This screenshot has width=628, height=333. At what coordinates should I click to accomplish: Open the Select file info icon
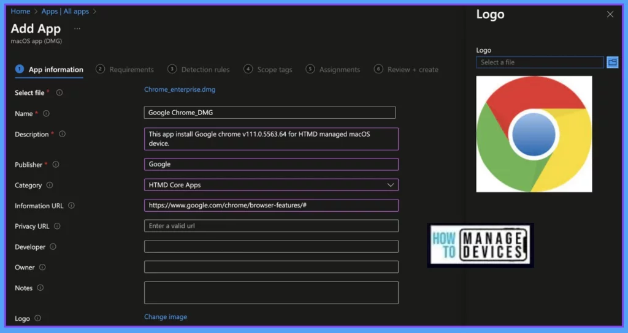click(x=59, y=93)
